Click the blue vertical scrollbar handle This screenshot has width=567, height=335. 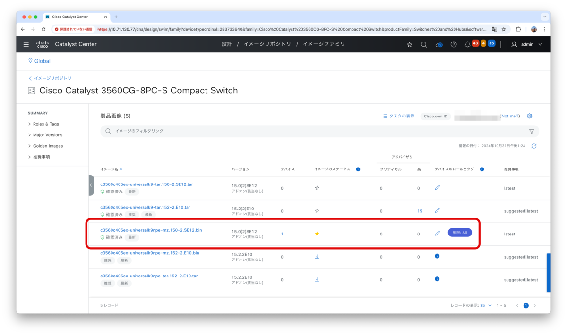[549, 273]
